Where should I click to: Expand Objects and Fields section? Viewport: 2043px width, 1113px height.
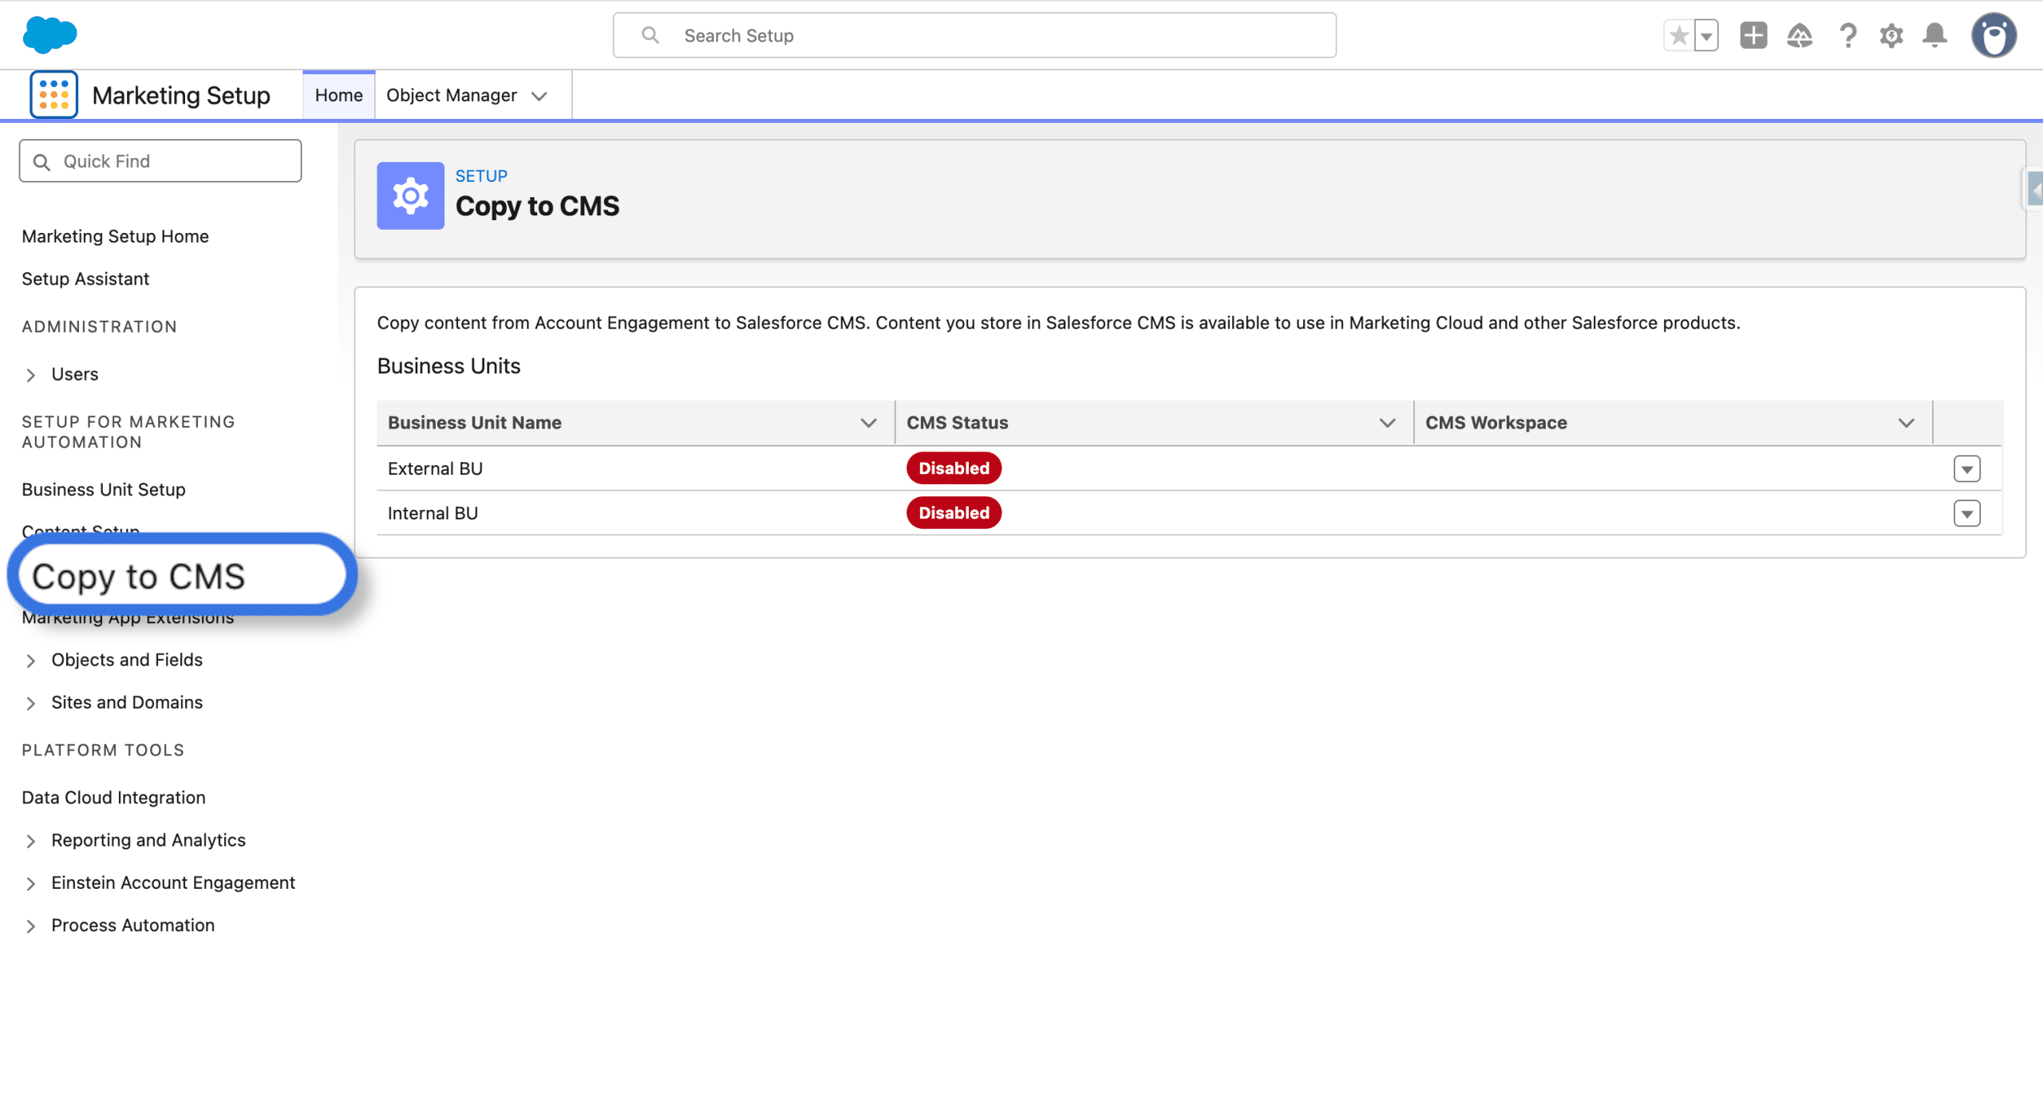[30, 661]
